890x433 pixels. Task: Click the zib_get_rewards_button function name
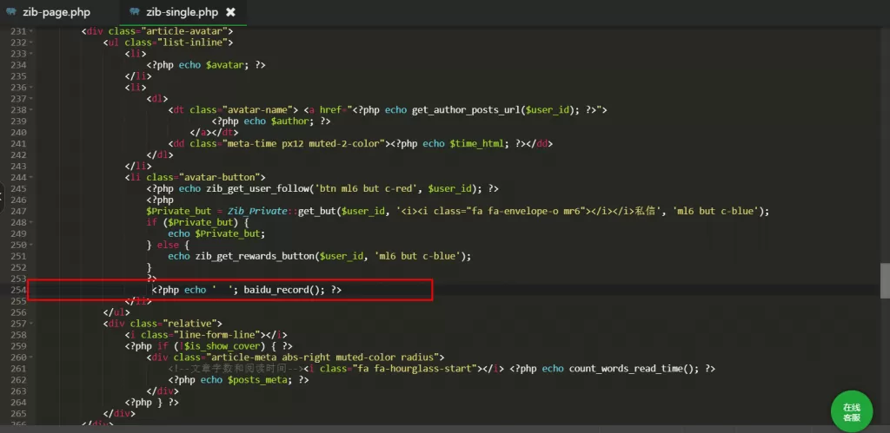pyautogui.click(x=255, y=256)
